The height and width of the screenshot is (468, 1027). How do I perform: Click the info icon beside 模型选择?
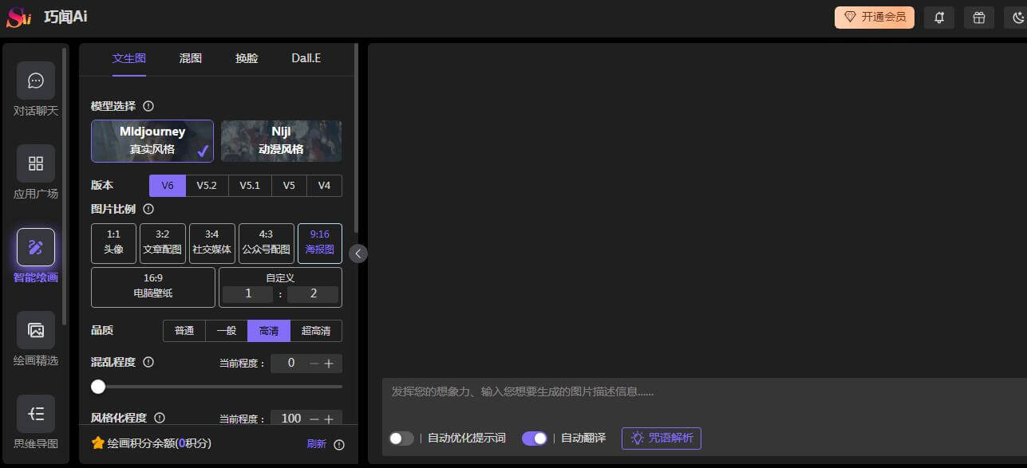click(x=148, y=106)
